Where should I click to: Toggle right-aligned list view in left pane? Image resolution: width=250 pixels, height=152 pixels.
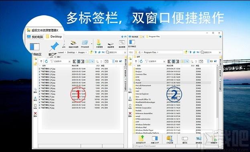[x=82, y=61]
